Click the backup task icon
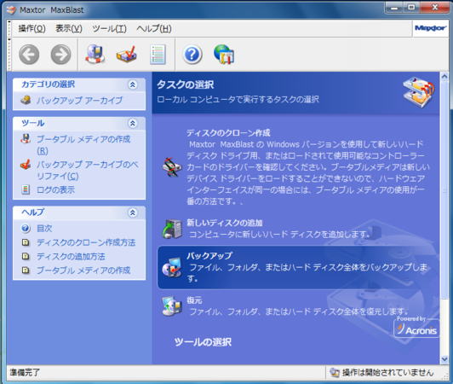Viewport: 453px width, 384px height. pyautogui.click(x=172, y=267)
